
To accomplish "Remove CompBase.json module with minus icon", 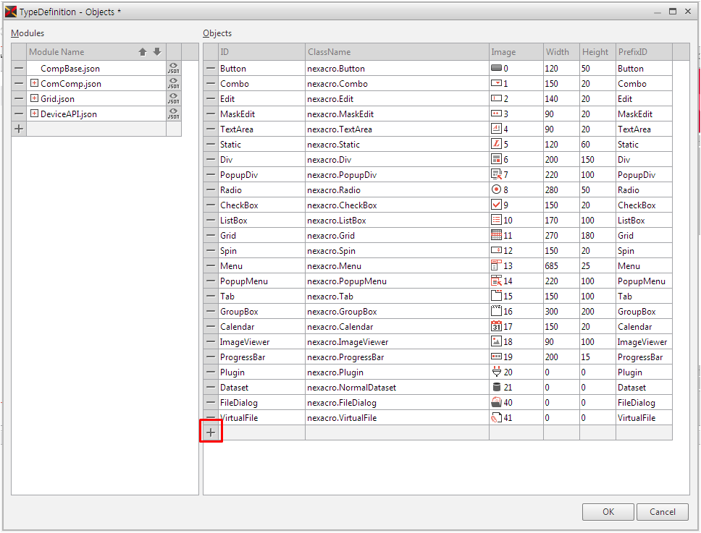I will click(x=19, y=69).
